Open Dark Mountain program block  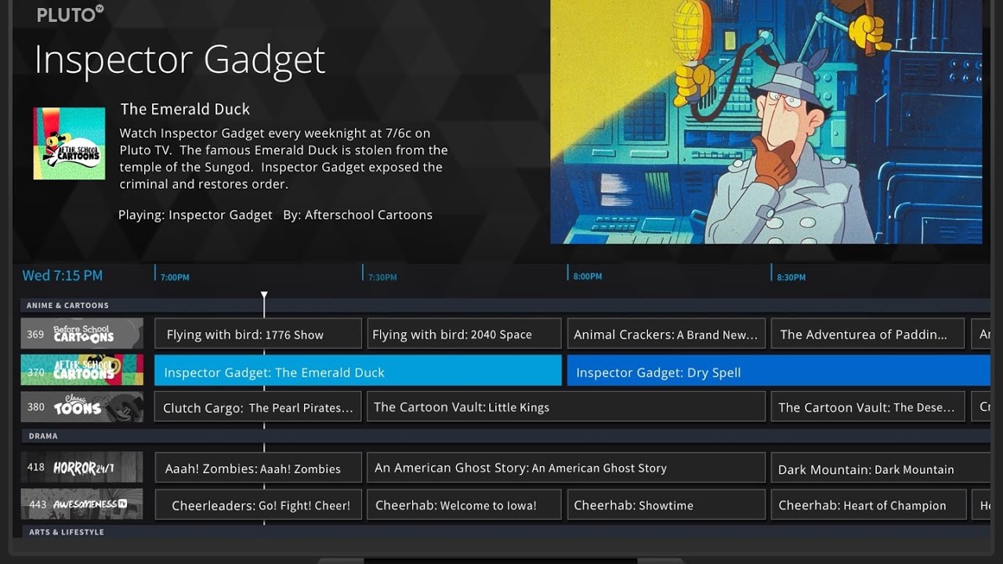tap(881, 468)
